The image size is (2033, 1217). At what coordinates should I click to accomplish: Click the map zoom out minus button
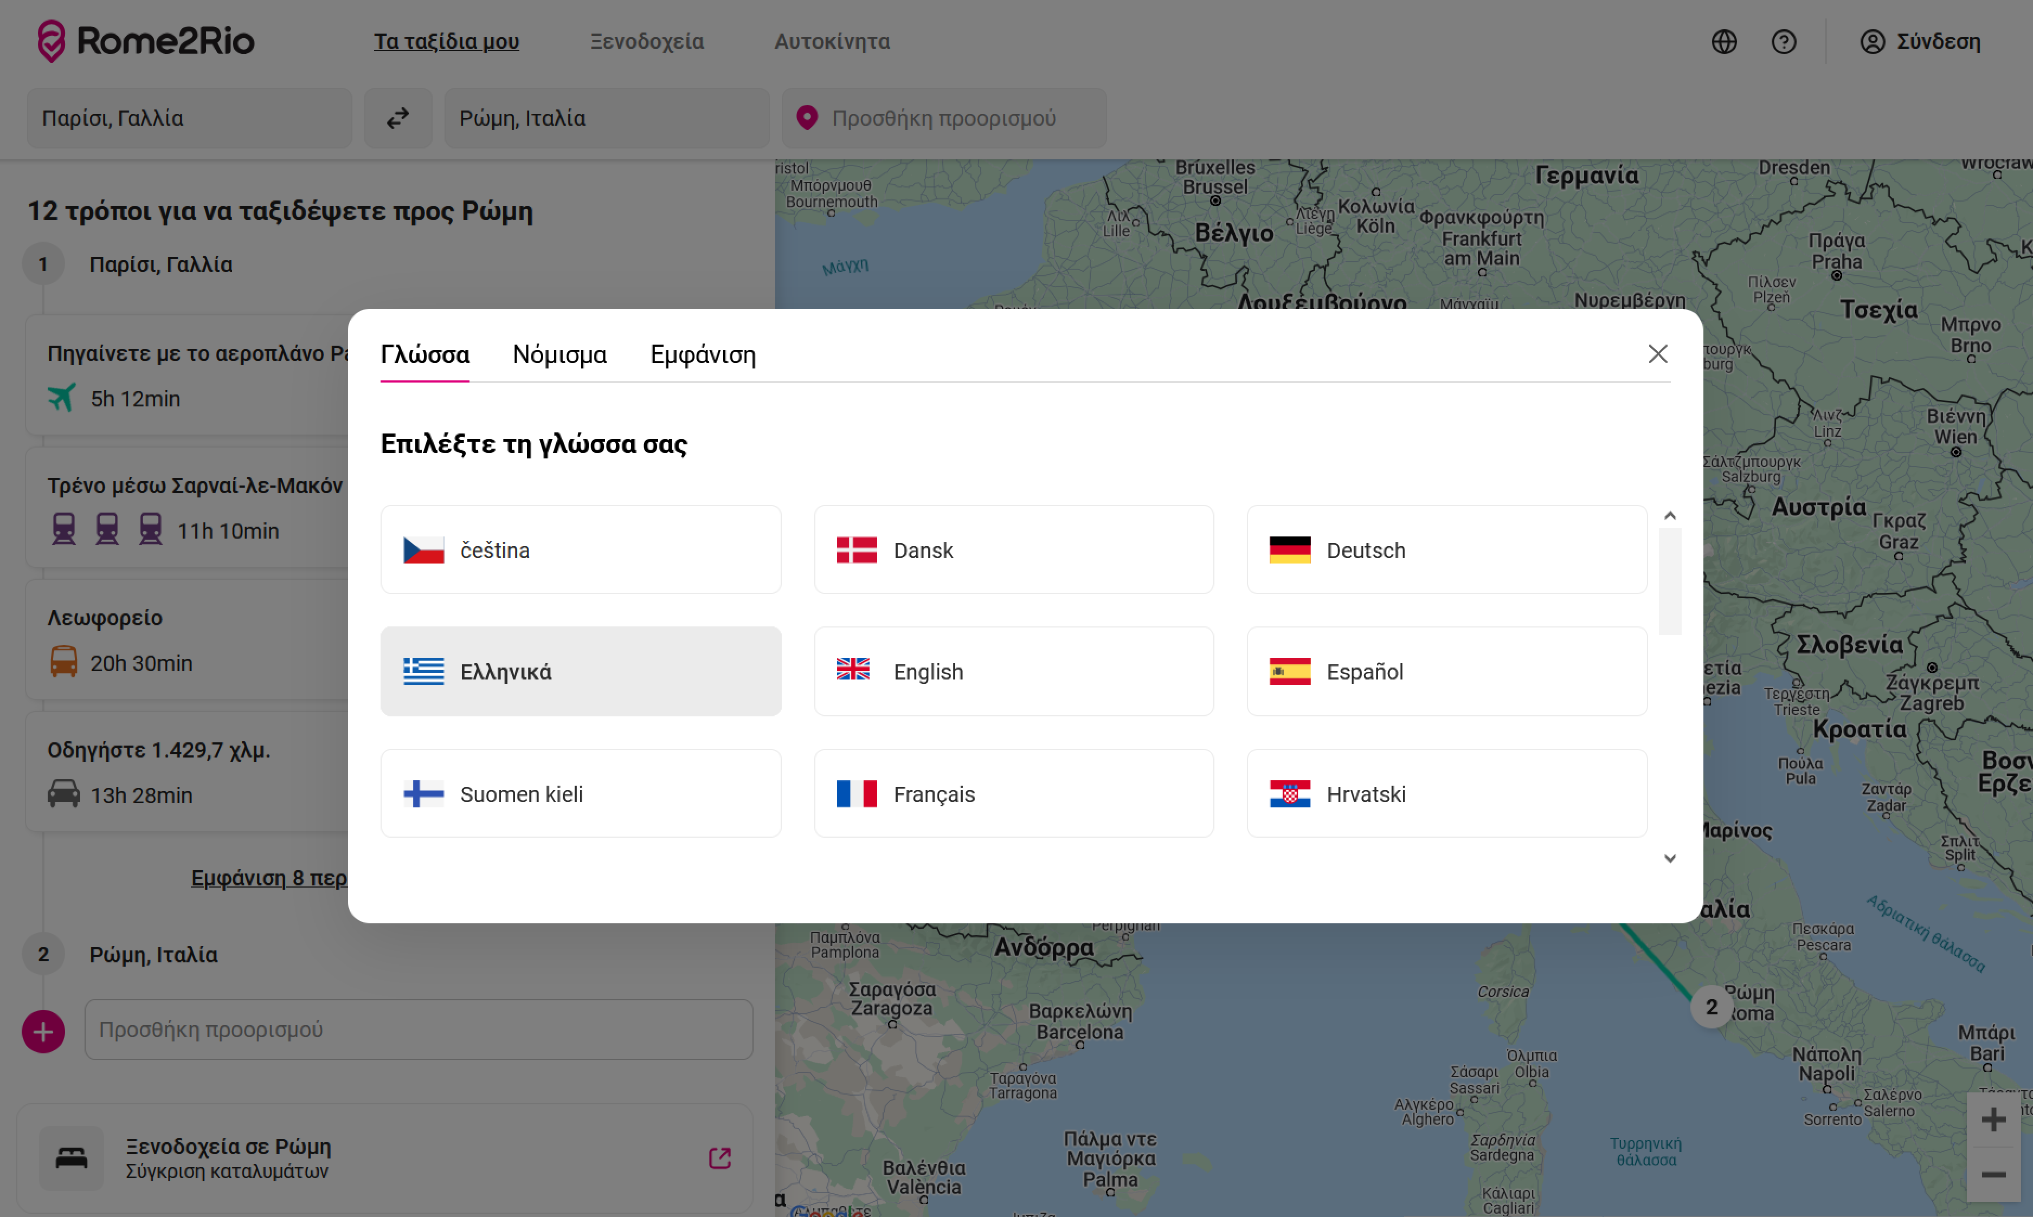(x=1993, y=1174)
